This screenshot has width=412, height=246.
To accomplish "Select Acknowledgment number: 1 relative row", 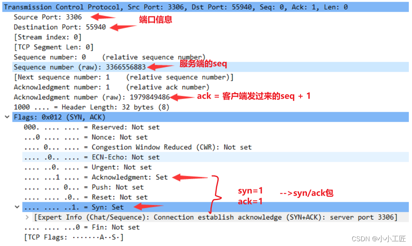I will click(112, 87).
